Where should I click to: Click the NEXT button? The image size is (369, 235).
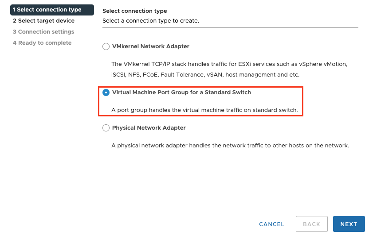click(x=349, y=224)
